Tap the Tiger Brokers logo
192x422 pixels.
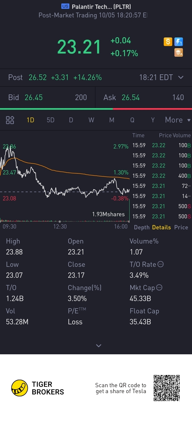click(x=38, y=388)
